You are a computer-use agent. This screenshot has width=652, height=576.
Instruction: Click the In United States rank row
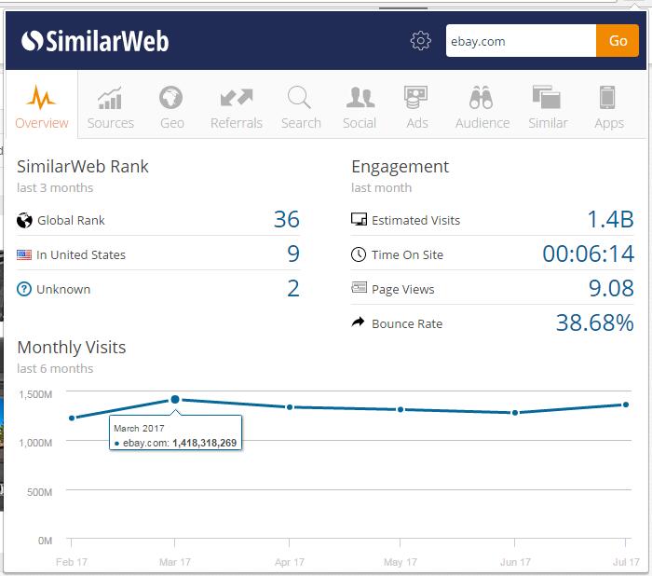coord(158,254)
